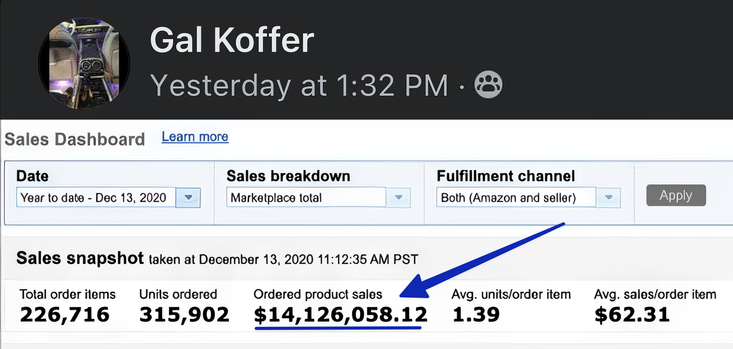Click the Sales snapshot heading
The image size is (733, 349).
(x=80, y=258)
